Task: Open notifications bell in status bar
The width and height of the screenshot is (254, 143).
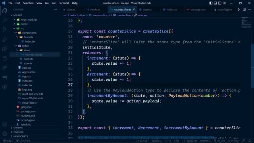Action: [250, 141]
